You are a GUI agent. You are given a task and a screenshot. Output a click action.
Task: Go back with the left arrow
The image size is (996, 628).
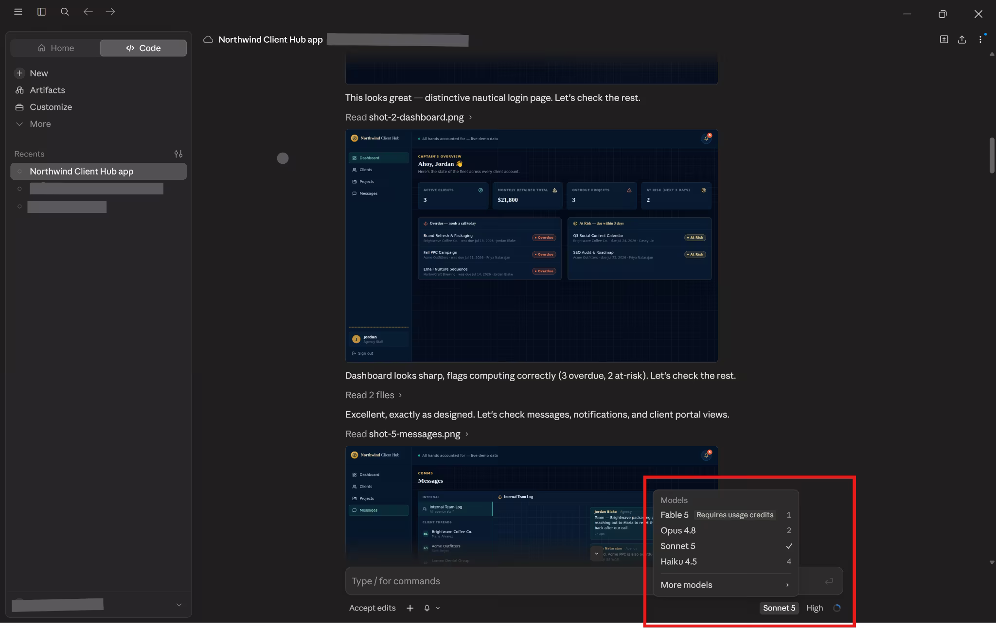[88, 12]
